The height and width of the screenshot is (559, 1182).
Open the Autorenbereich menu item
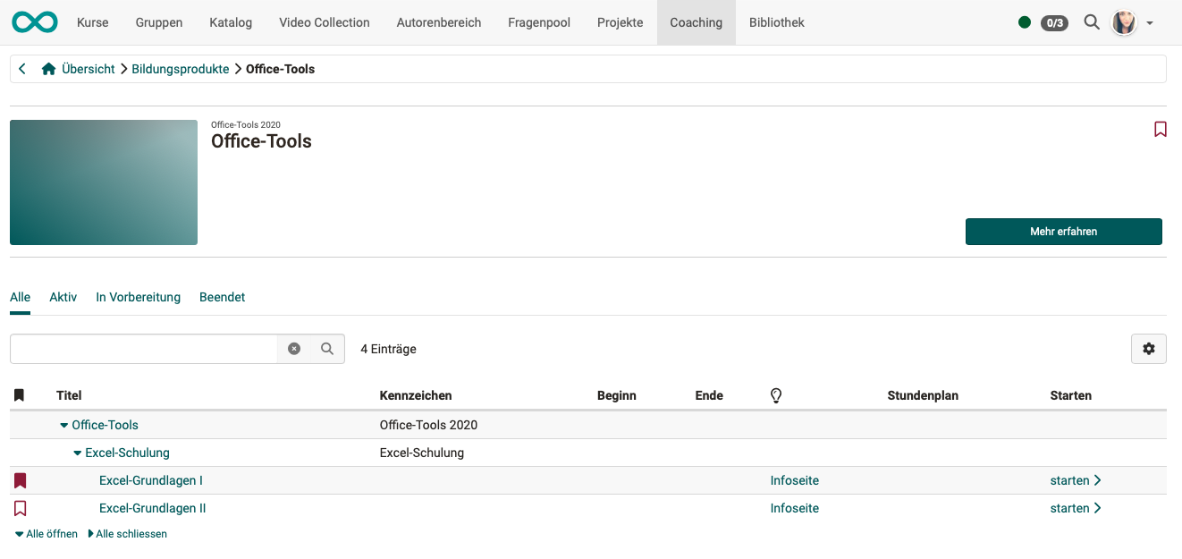coord(438,22)
